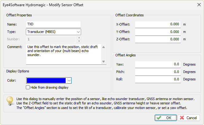Viewport: 204px width, 125px height.
Task: Expand the Color dropdown arrow
Action: (69, 81)
